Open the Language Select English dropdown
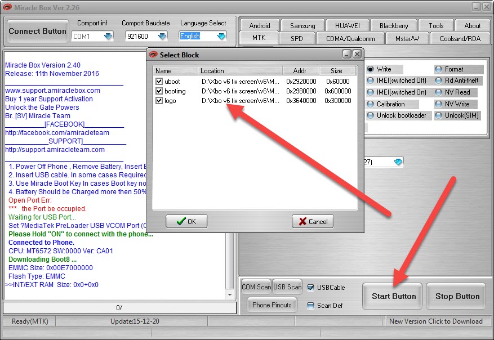The height and width of the screenshot is (340, 494). point(221,36)
